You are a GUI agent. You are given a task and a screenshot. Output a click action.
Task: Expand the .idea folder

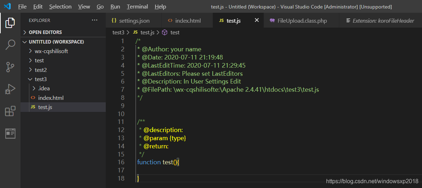click(x=44, y=88)
